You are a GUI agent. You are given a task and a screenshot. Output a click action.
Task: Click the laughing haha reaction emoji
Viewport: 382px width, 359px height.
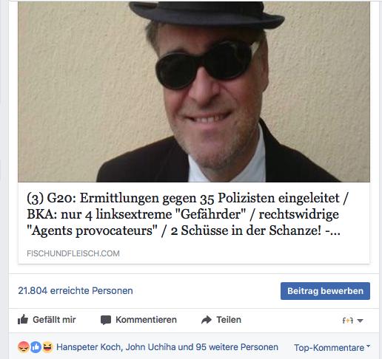(47, 347)
